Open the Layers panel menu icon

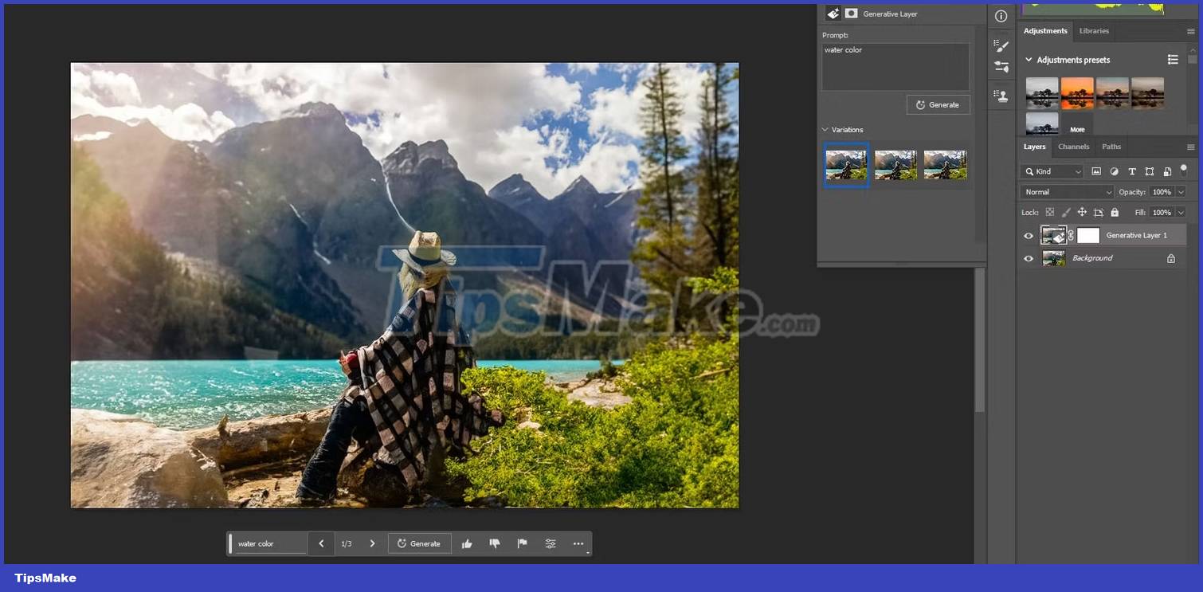coord(1191,147)
